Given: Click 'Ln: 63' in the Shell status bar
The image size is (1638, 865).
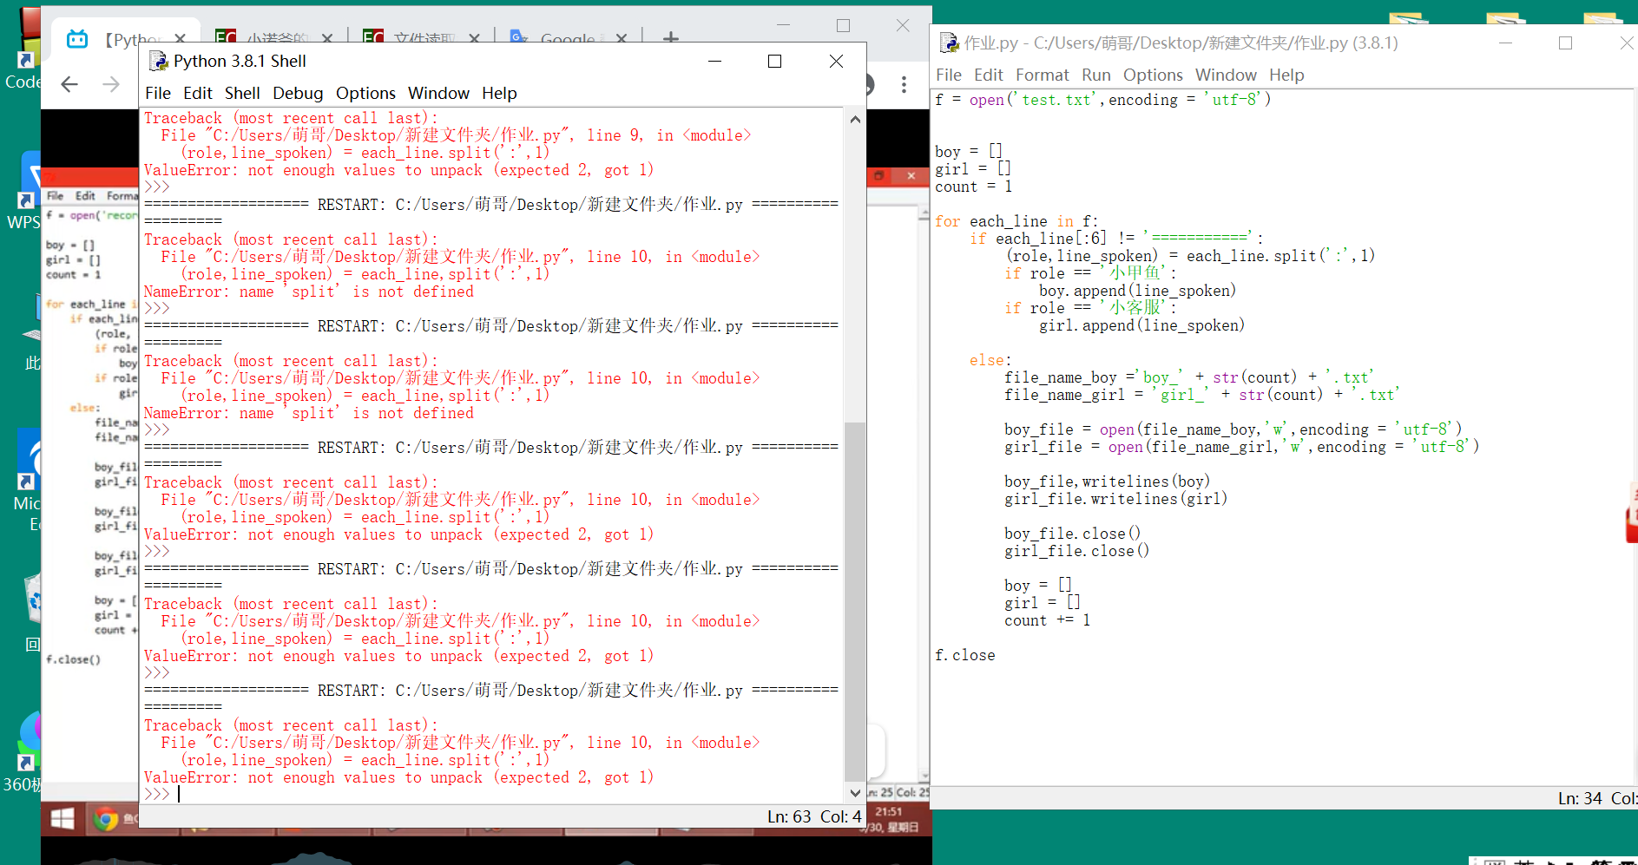Looking at the screenshot, I should tap(789, 816).
